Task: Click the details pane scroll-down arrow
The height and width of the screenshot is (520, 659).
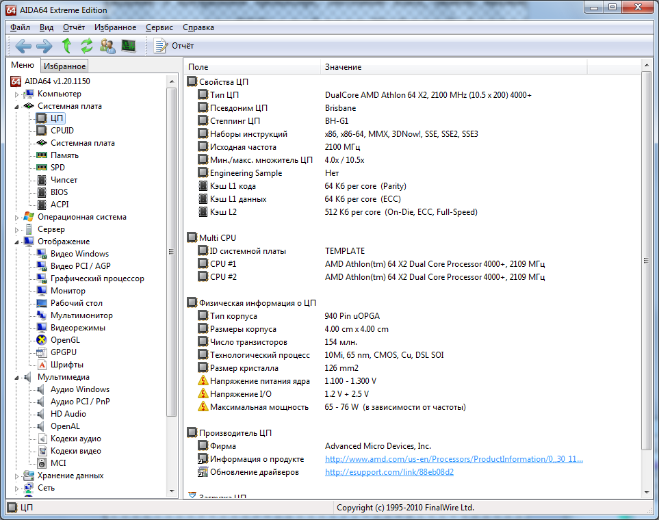Action: (x=647, y=492)
